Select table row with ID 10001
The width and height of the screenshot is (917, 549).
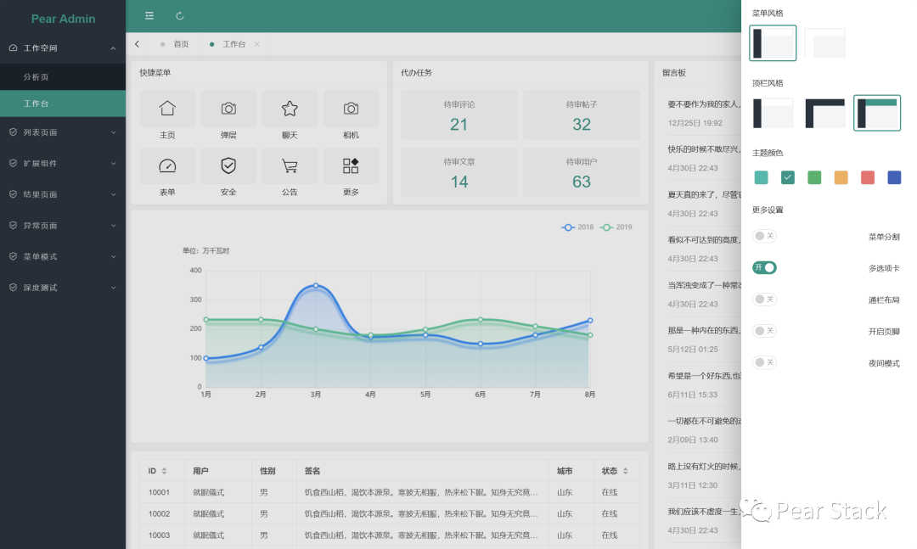point(390,492)
